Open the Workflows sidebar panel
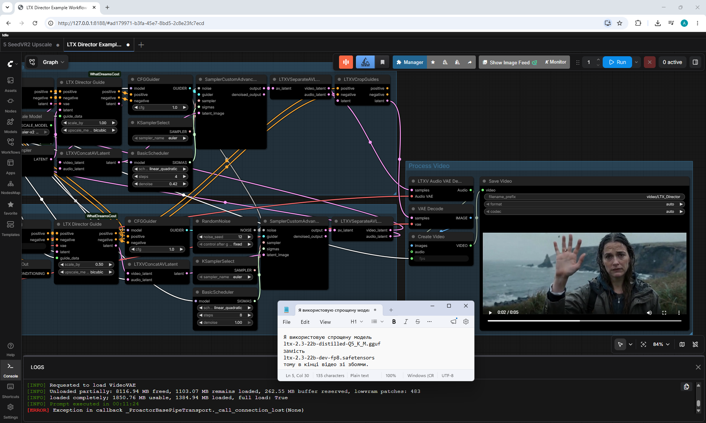 click(x=10, y=146)
